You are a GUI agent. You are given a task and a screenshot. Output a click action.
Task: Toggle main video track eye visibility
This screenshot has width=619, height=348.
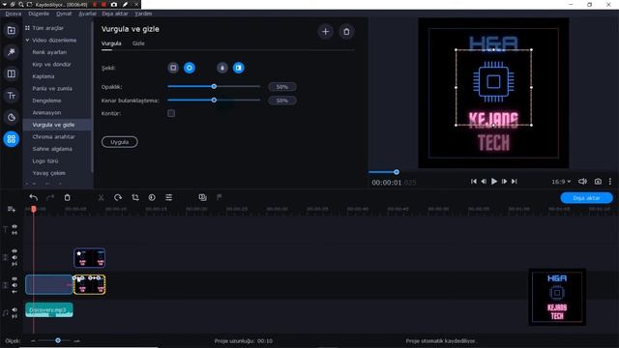tap(15, 279)
